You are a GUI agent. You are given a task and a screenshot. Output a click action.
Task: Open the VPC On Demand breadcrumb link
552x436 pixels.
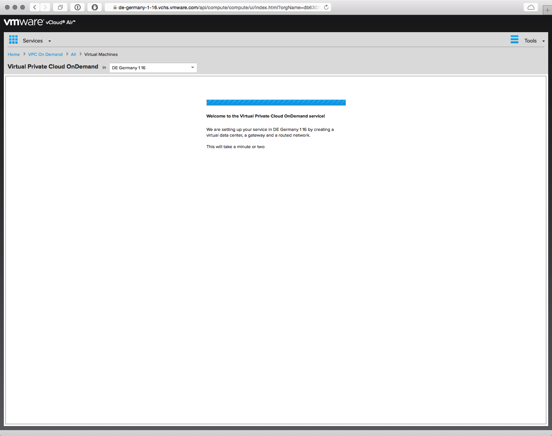pos(45,54)
